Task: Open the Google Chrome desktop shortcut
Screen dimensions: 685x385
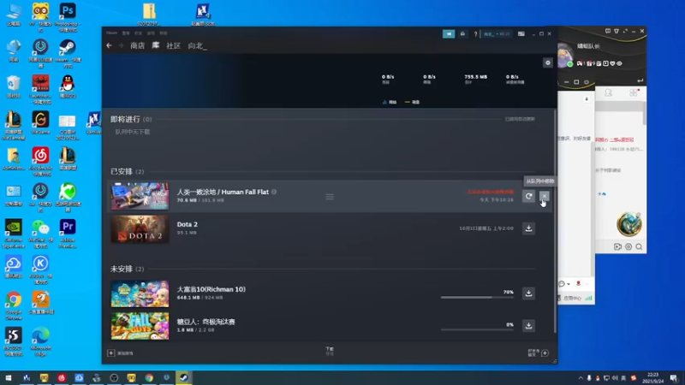Action: (14, 305)
